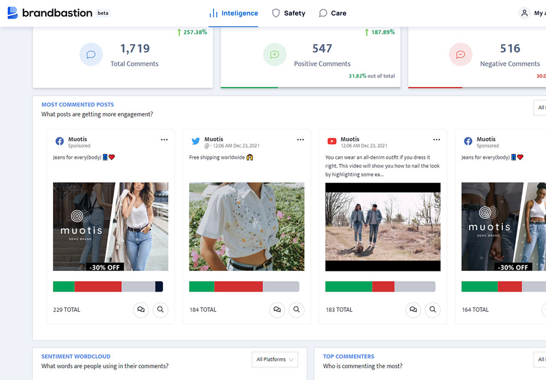Screen dimensions: 546x380
Task: Inspect the 184 TOTAL post with magnifier
Action: click(x=296, y=310)
